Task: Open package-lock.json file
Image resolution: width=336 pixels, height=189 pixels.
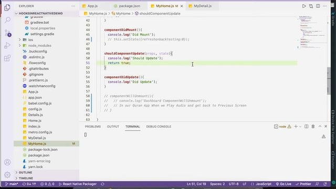Action: pyautogui.click(x=43, y=149)
